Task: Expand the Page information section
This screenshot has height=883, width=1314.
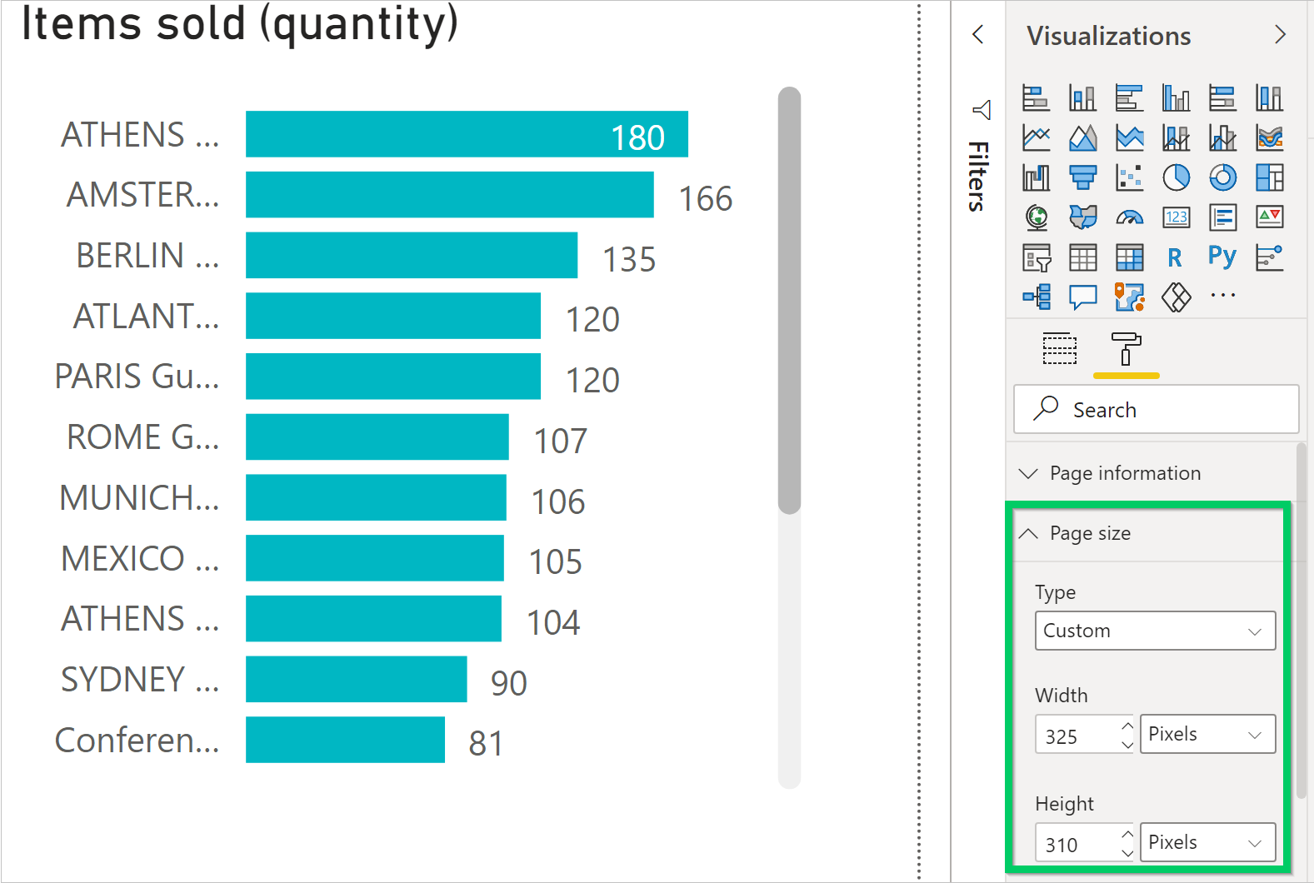Action: pyautogui.click(x=1125, y=473)
